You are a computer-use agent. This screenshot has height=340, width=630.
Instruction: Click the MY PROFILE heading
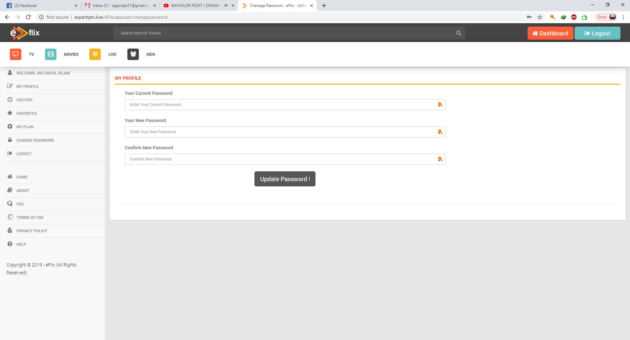click(x=128, y=78)
